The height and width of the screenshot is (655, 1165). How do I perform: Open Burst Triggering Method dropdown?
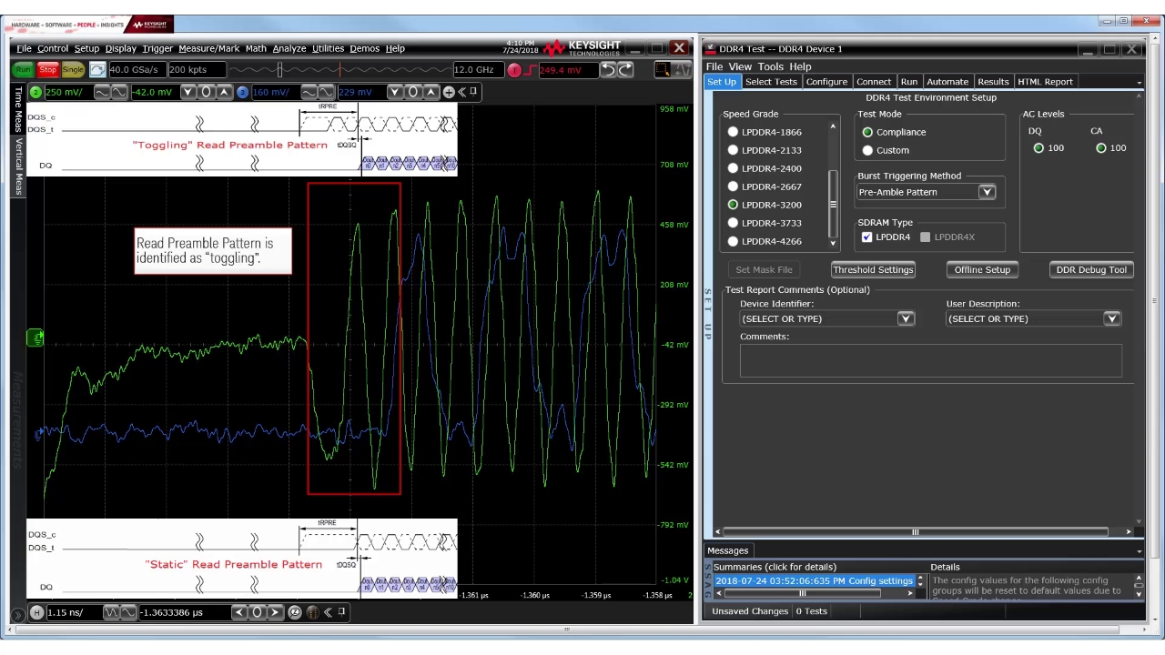point(987,192)
